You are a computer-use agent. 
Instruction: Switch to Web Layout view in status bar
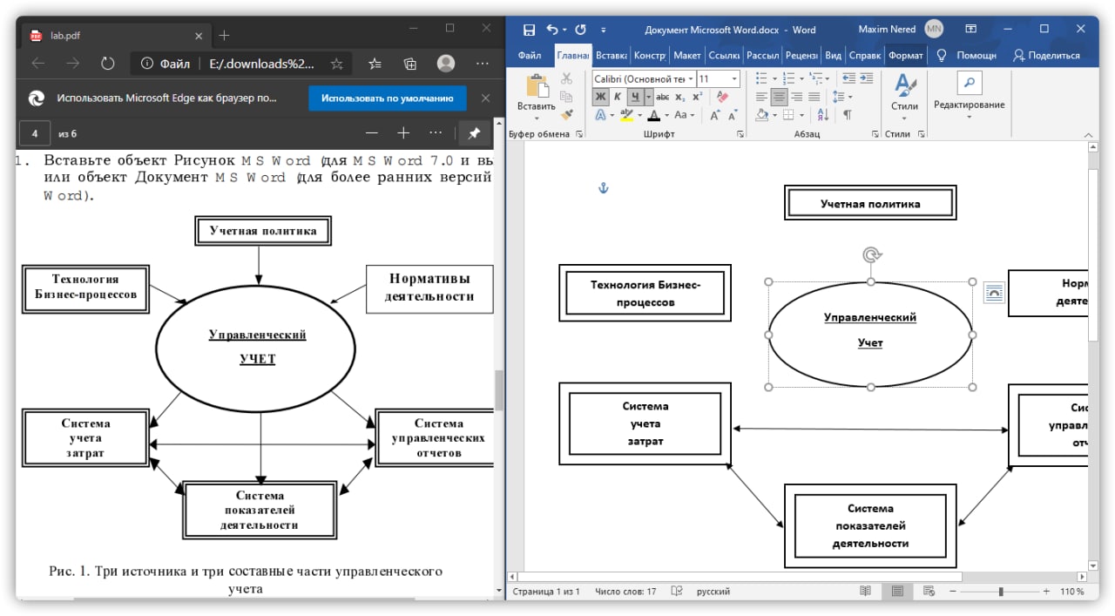(929, 592)
